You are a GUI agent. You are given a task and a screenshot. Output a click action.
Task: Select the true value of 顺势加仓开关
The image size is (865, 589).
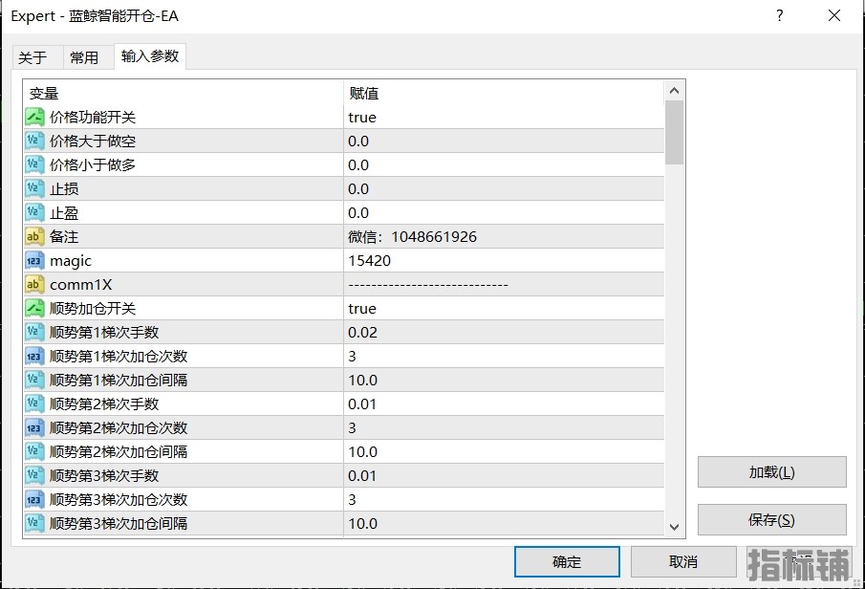pos(504,308)
